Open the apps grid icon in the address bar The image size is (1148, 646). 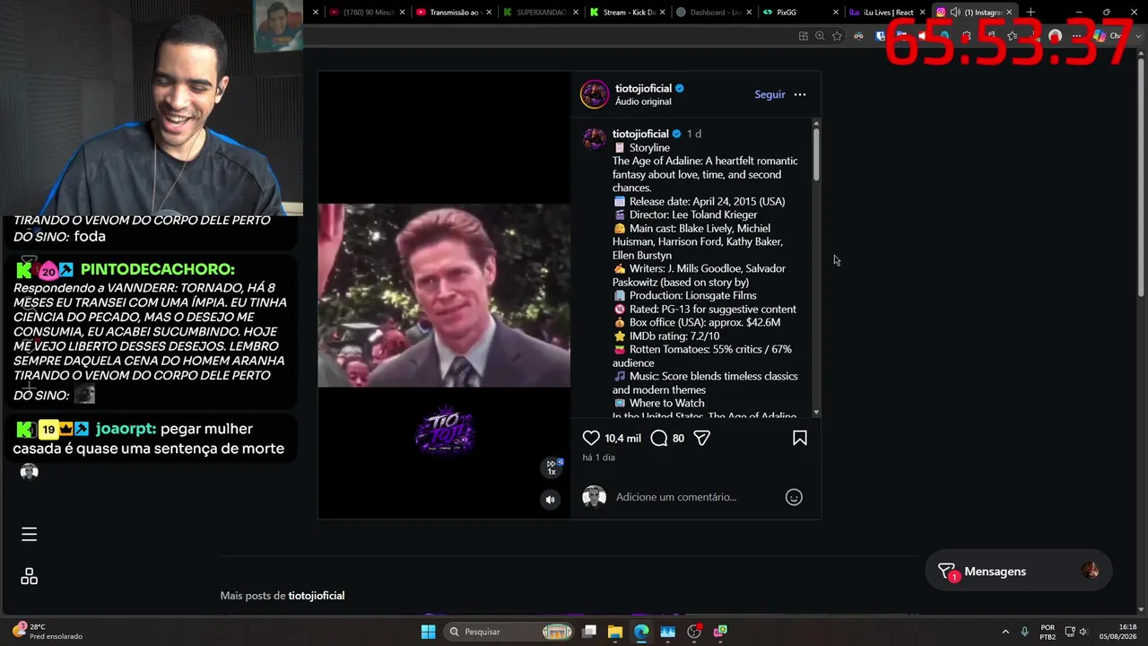point(803,36)
